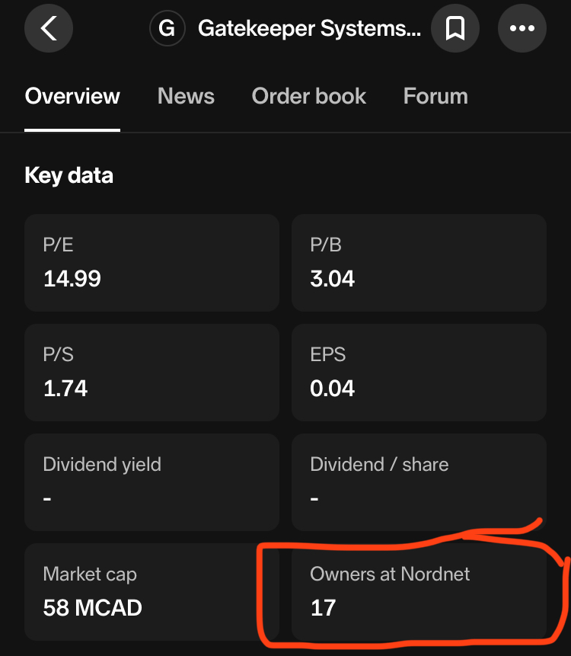571x656 pixels.
Task: Open the Dividend yield card
Action: pyautogui.click(x=152, y=482)
